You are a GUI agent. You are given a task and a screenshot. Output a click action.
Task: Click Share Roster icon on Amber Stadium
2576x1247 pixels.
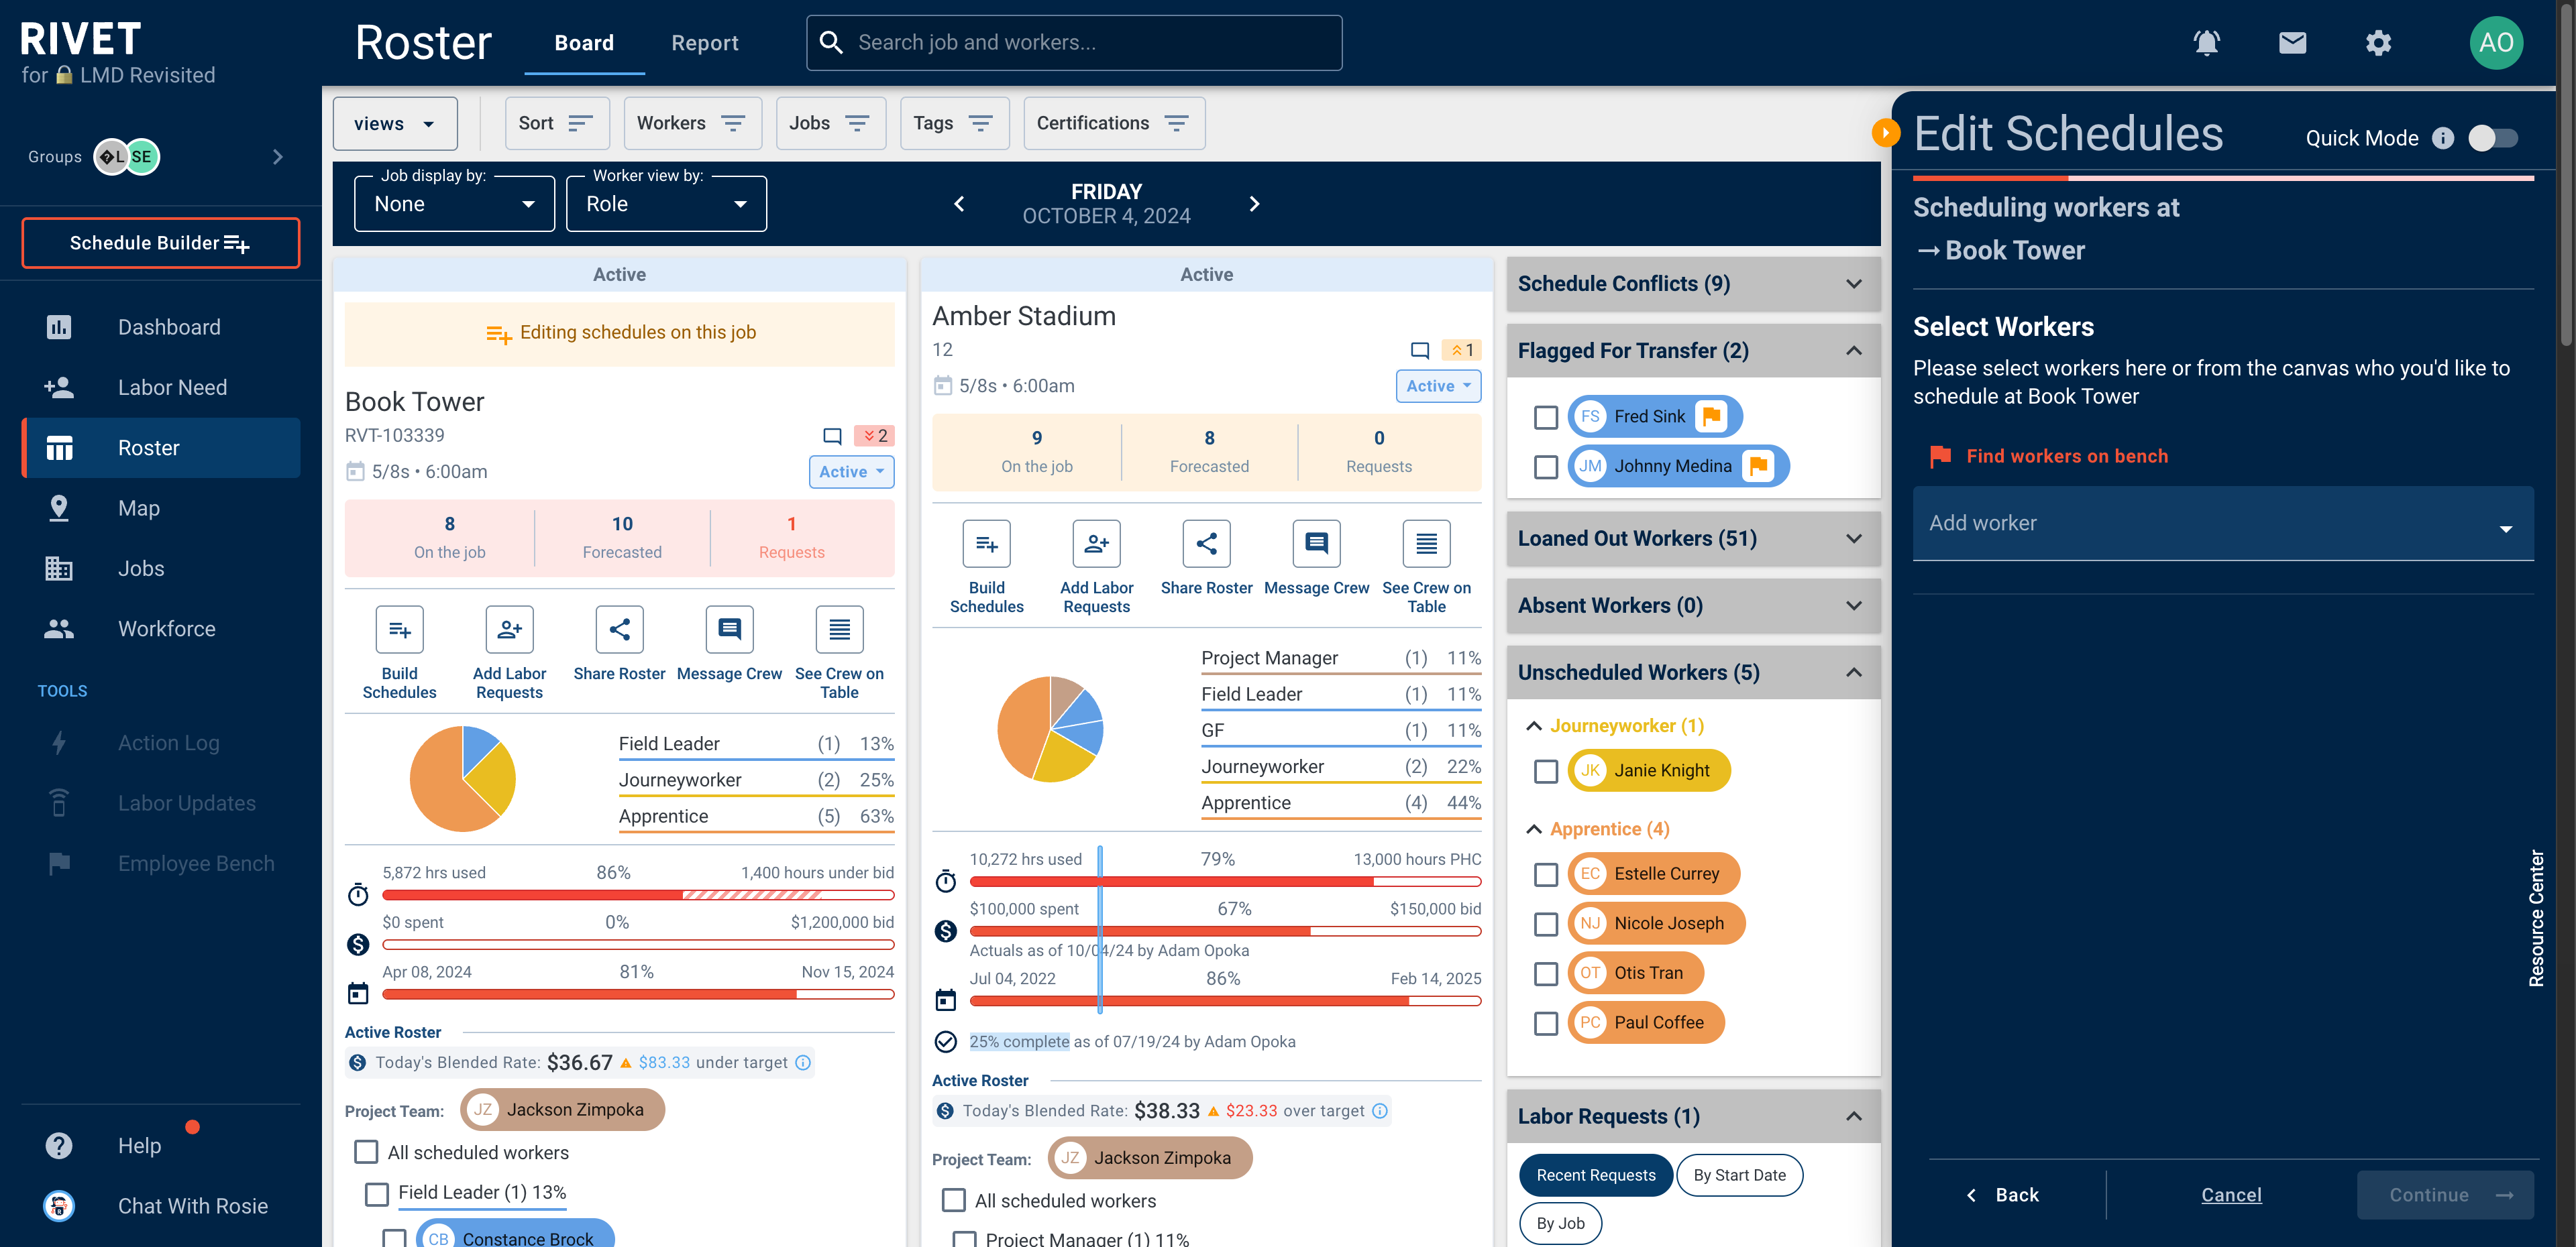point(1206,544)
